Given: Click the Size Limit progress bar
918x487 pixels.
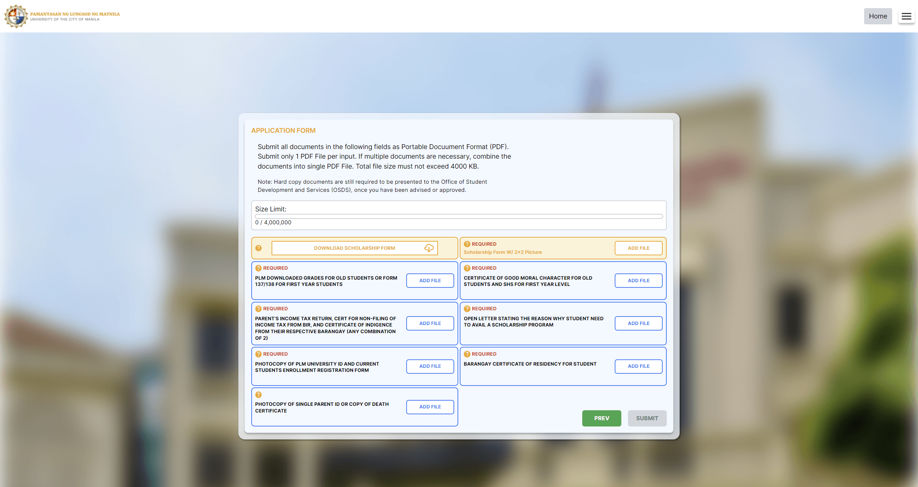Looking at the screenshot, I should [x=459, y=217].
